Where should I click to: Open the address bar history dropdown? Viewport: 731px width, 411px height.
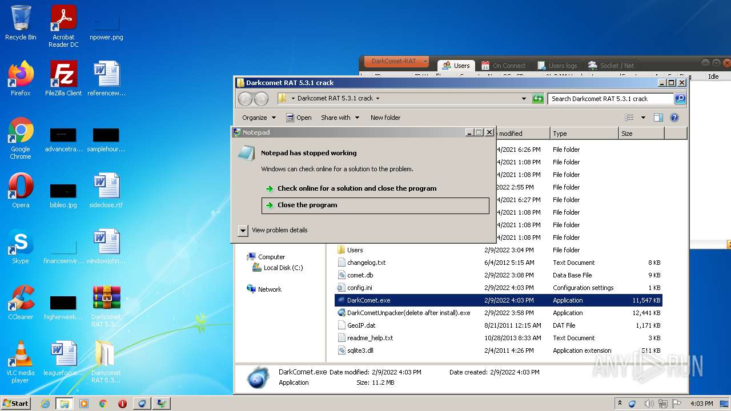click(x=524, y=99)
